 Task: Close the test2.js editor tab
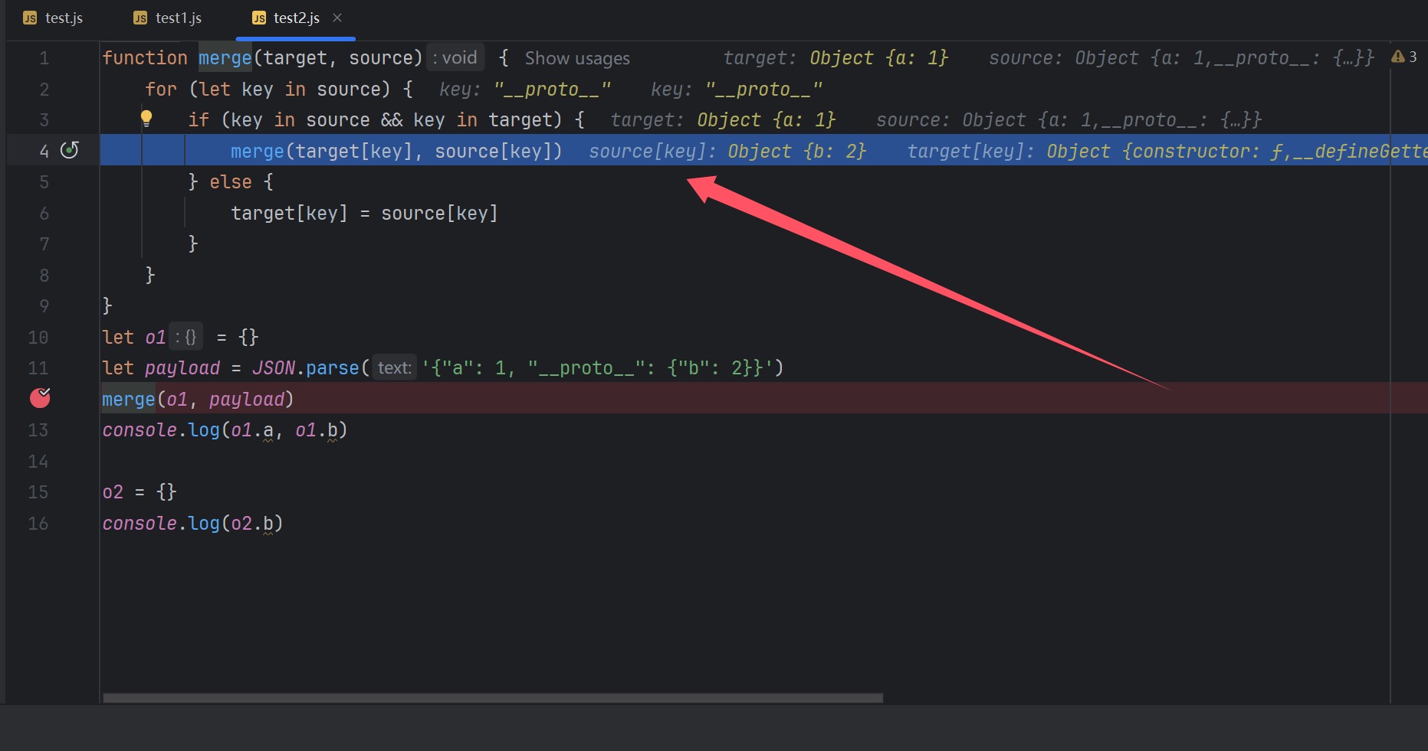[x=337, y=18]
